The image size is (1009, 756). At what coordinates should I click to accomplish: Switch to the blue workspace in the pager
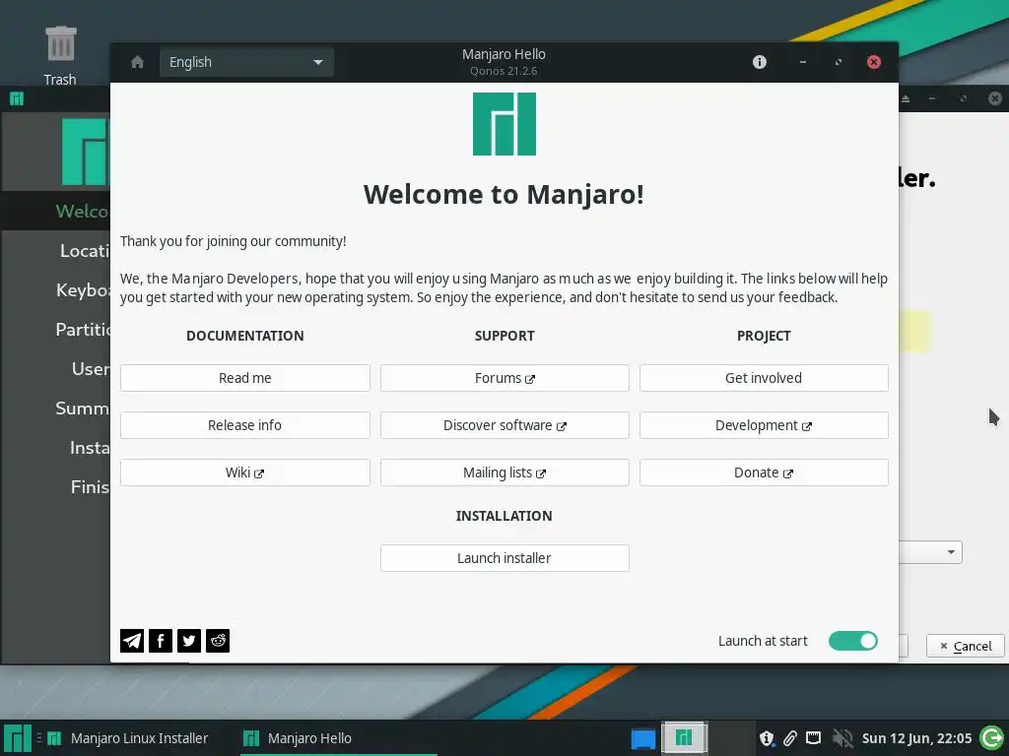tap(642, 738)
